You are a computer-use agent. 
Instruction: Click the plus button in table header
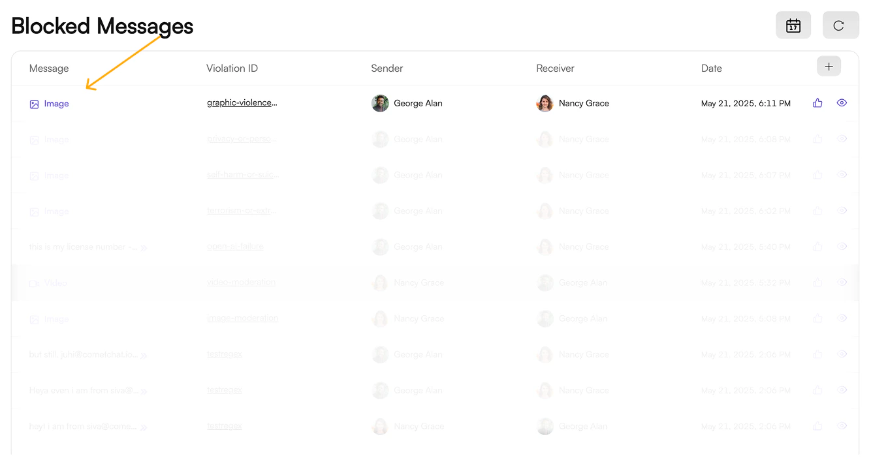pyautogui.click(x=829, y=67)
